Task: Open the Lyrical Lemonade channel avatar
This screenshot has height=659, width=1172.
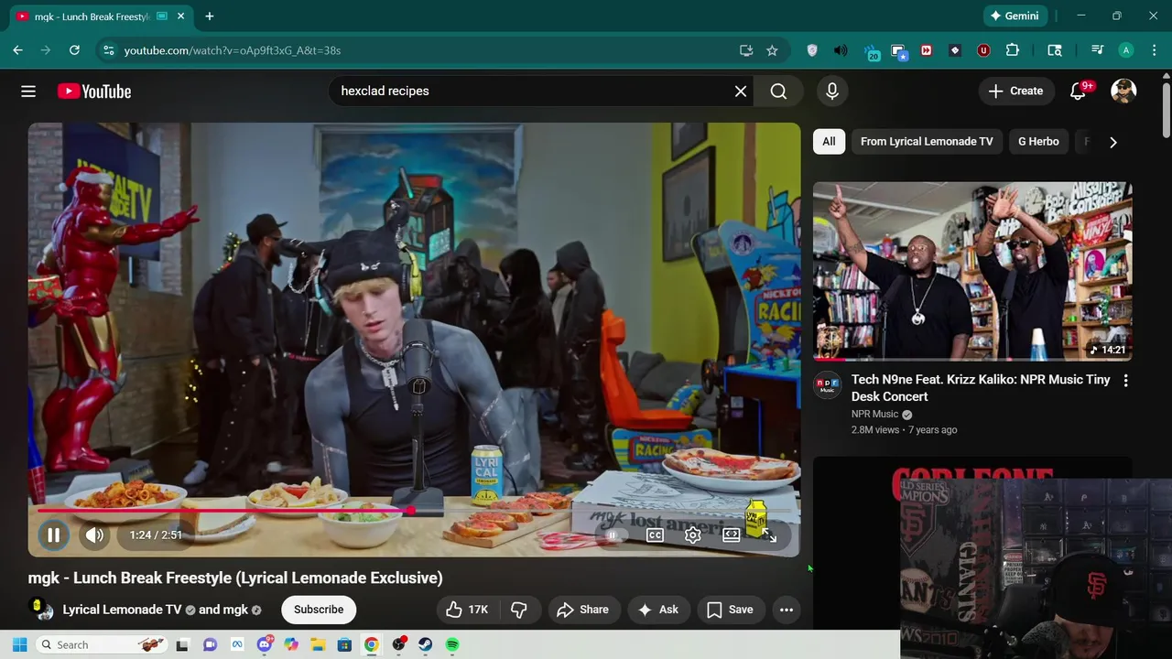Action: (x=41, y=610)
